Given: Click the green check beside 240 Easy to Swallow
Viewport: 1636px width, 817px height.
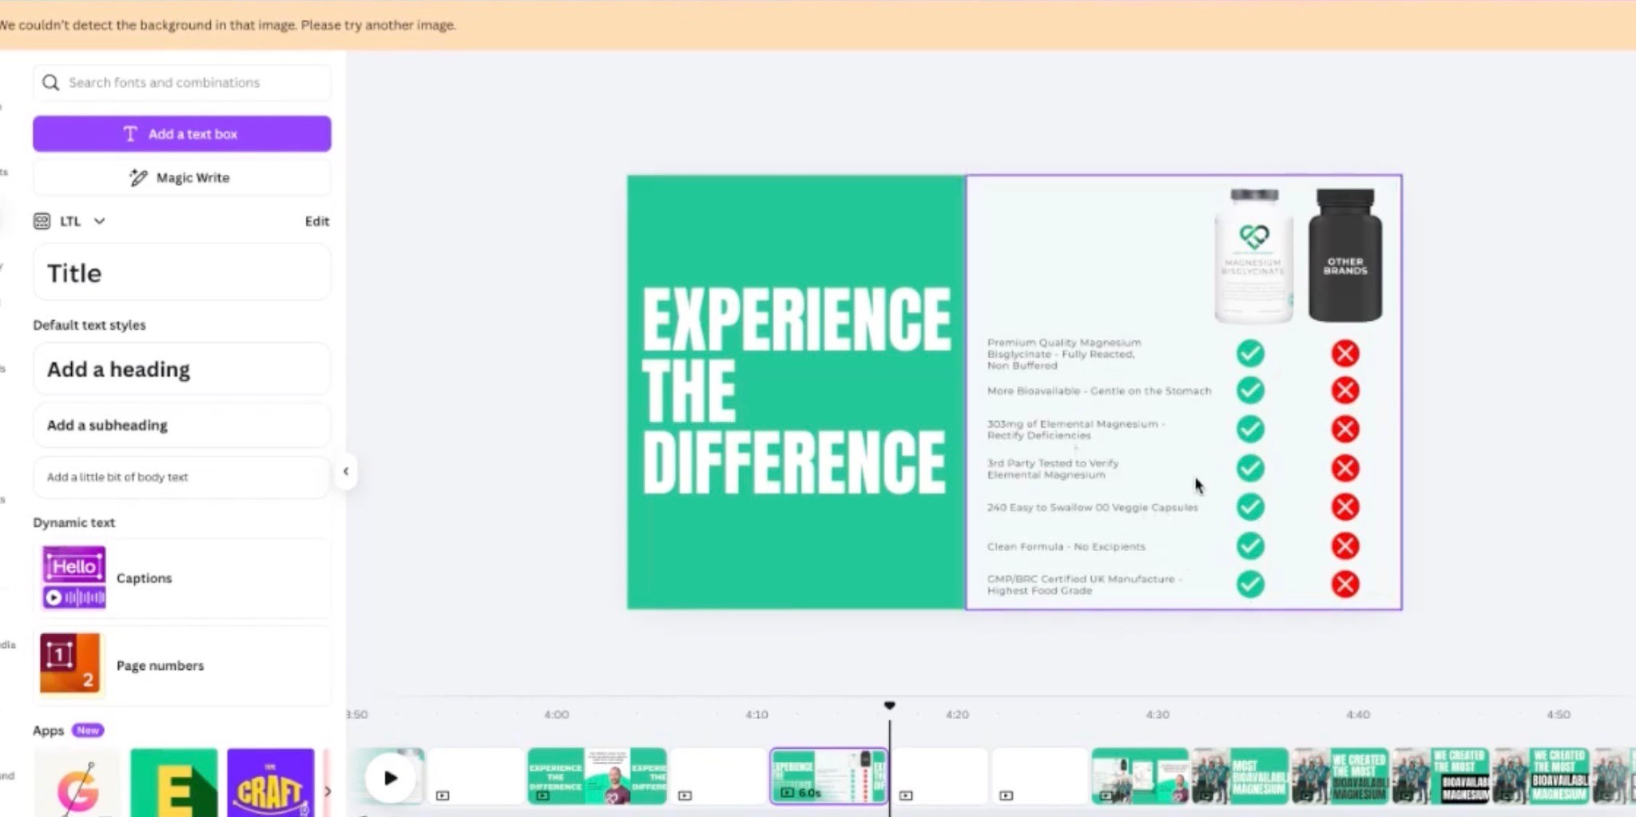Looking at the screenshot, I should pos(1250,506).
